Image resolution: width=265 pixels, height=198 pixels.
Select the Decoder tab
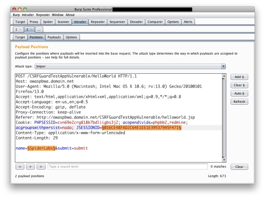click(136, 22)
